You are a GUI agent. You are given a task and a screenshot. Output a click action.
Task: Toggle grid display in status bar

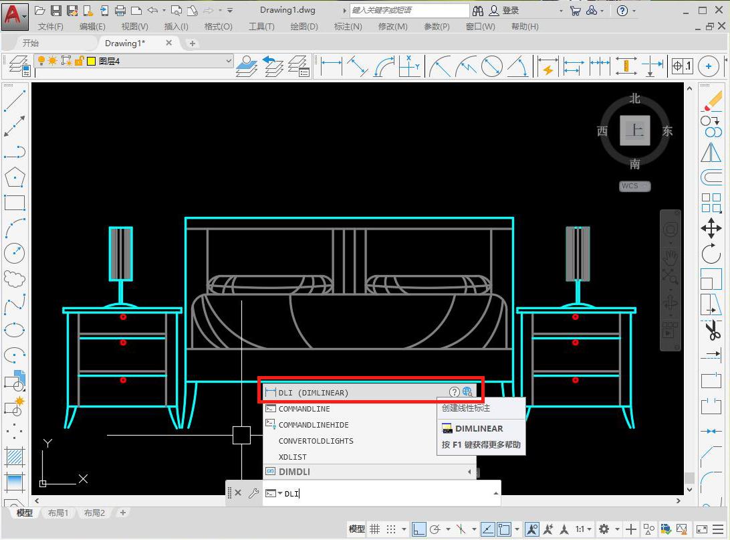click(375, 529)
